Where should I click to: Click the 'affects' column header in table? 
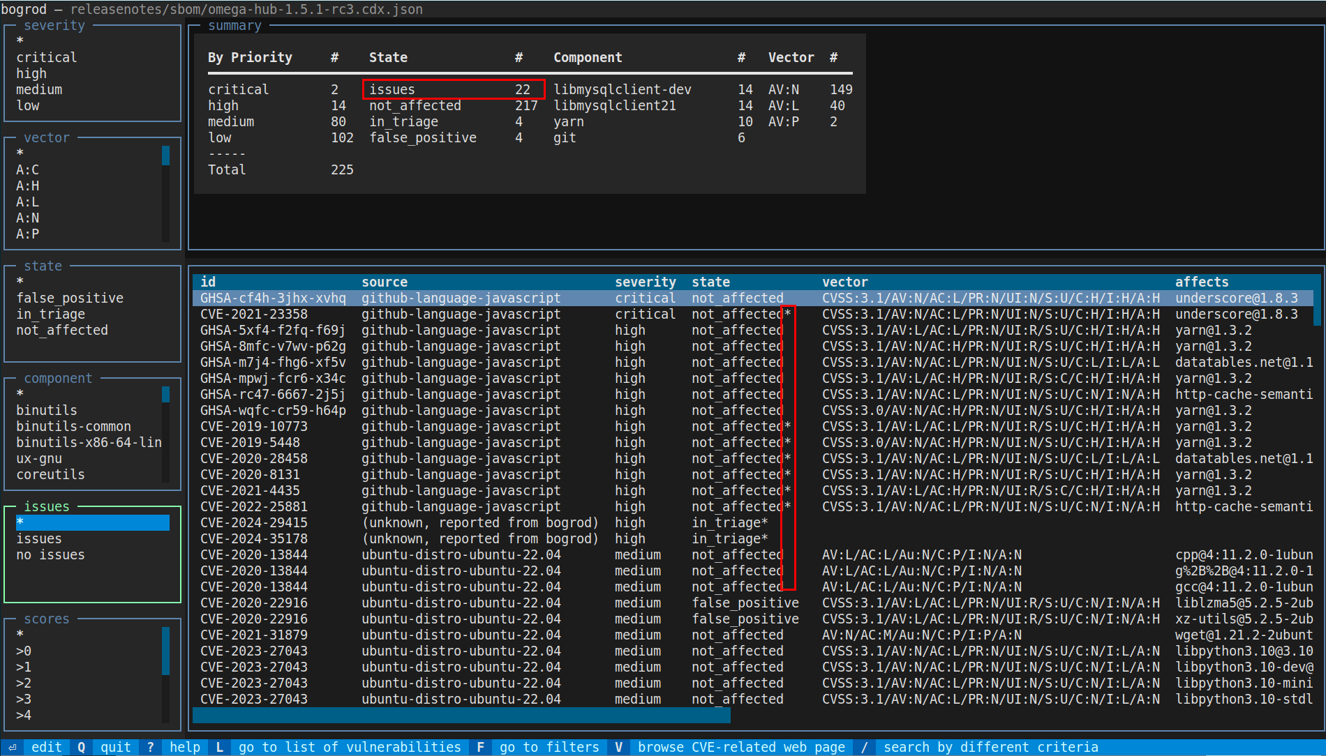point(1201,282)
